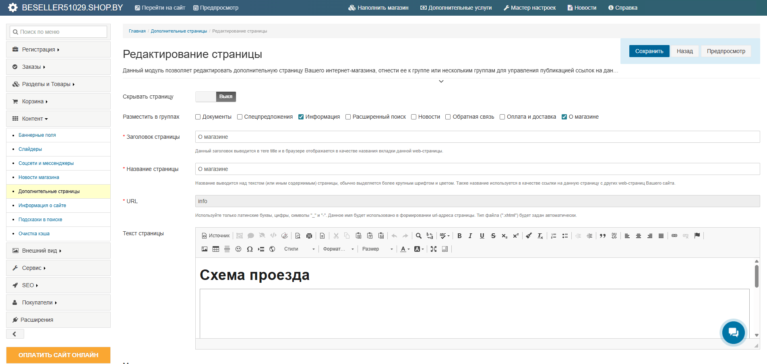
Task: Insert a table using the table icon
Action: click(x=215, y=249)
